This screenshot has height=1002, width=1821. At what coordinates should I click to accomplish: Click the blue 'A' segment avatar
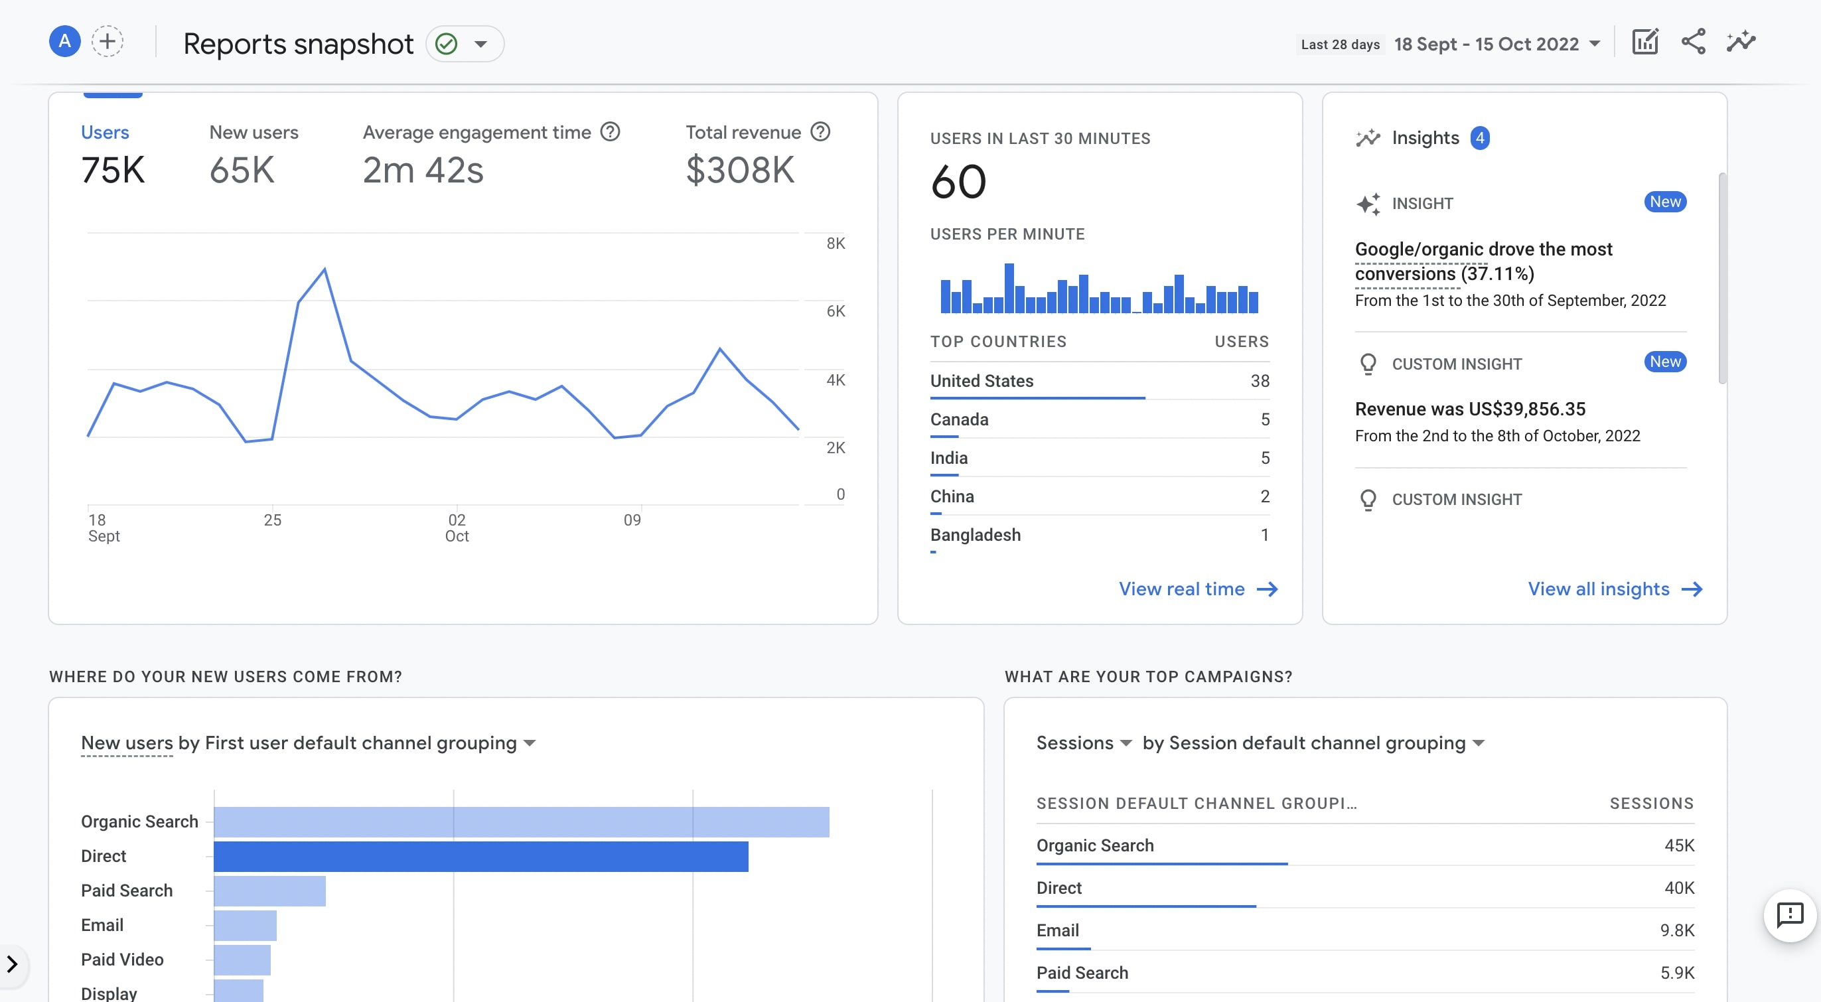click(64, 42)
